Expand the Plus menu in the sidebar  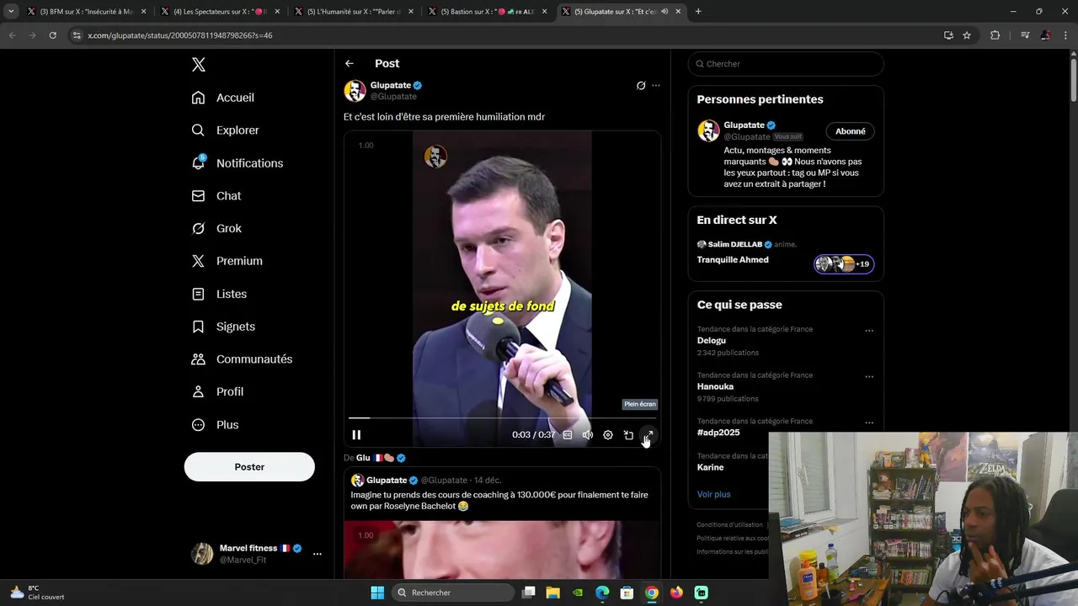click(216, 425)
